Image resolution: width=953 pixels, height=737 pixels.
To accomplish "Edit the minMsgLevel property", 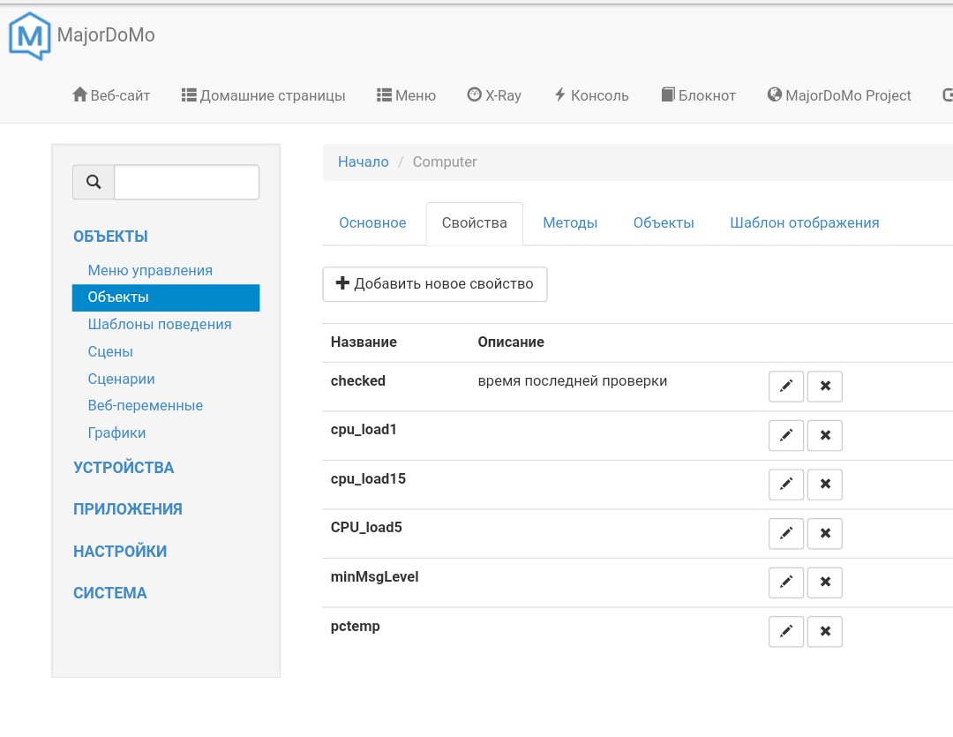I will 786,583.
